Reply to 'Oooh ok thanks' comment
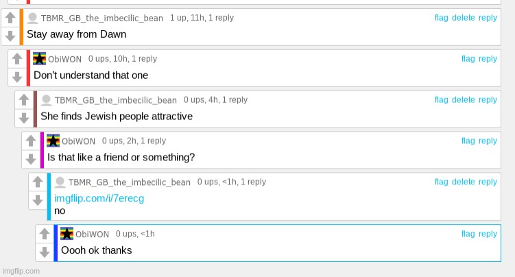The width and height of the screenshot is (515, 277). pos(488,234)
